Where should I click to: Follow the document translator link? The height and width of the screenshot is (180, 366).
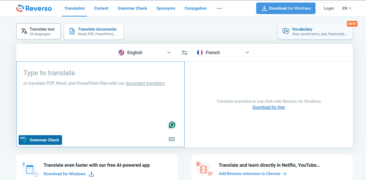(x=145, y=83)
